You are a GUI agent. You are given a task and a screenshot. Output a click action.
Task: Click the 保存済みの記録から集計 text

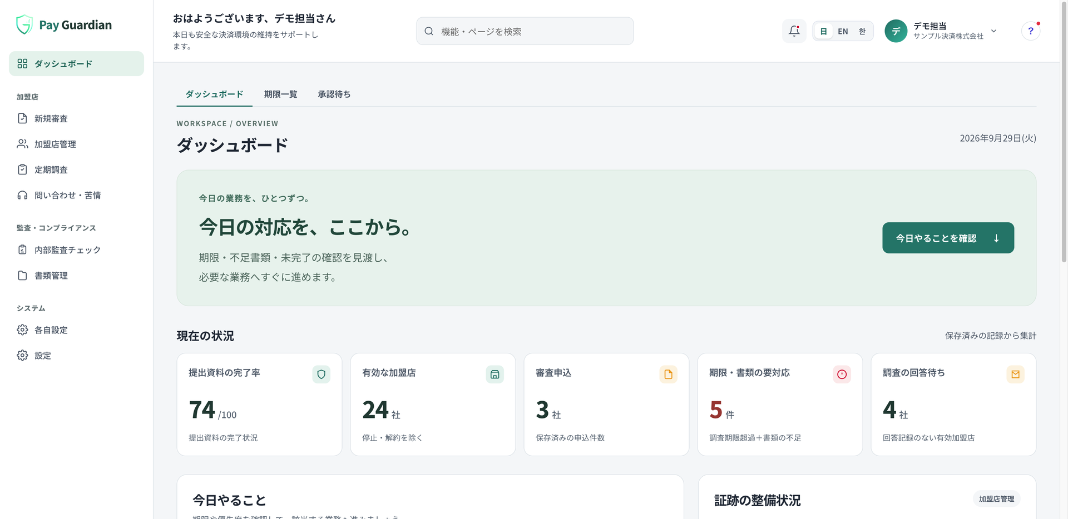point(990,336)
